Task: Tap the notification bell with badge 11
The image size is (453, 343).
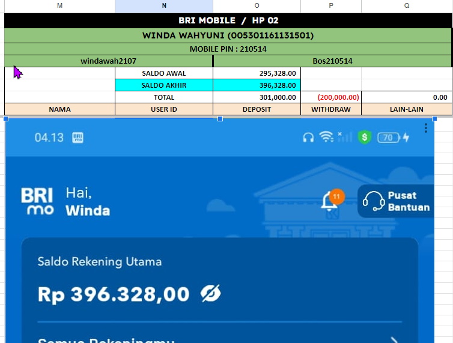Action: (332, 199)
